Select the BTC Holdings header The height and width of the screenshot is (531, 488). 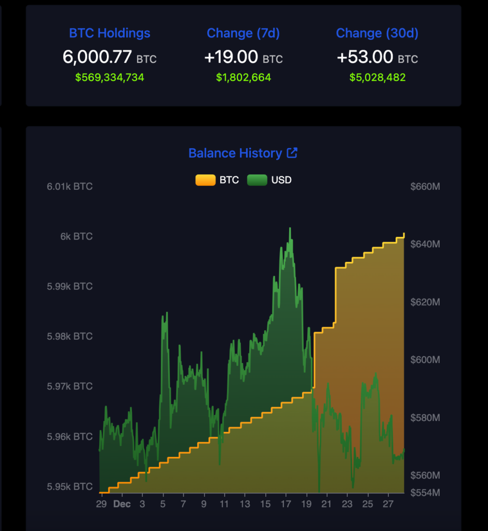(x=109, y=33)
